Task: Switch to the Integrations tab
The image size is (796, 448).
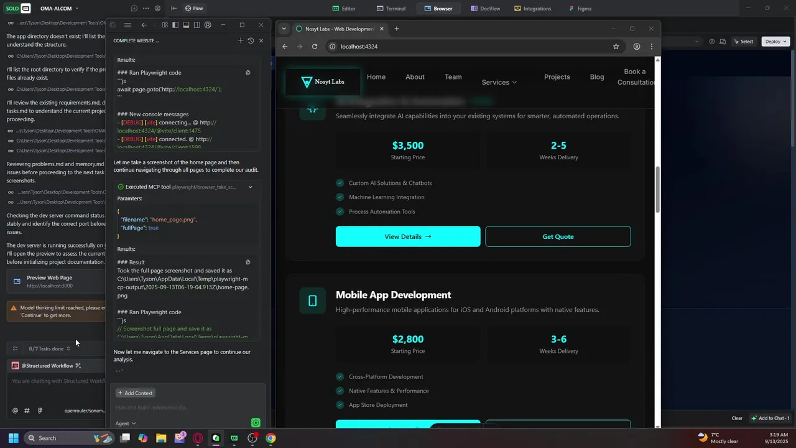Action: [533, 9]
